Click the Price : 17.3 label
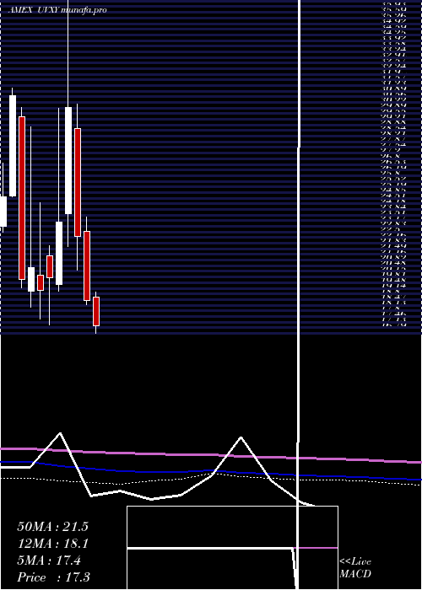The height and width of the screenshot is (590, 422). [x=53, y=577]
